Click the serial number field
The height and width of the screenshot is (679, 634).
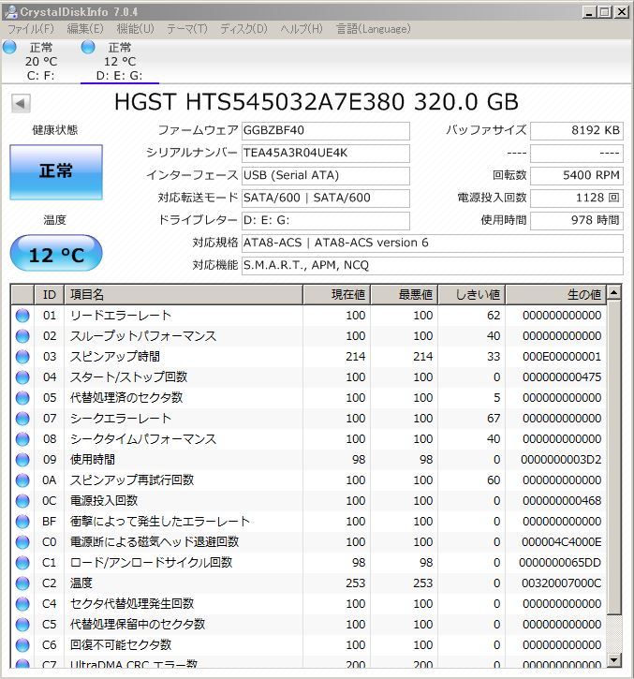pos(324,153)
